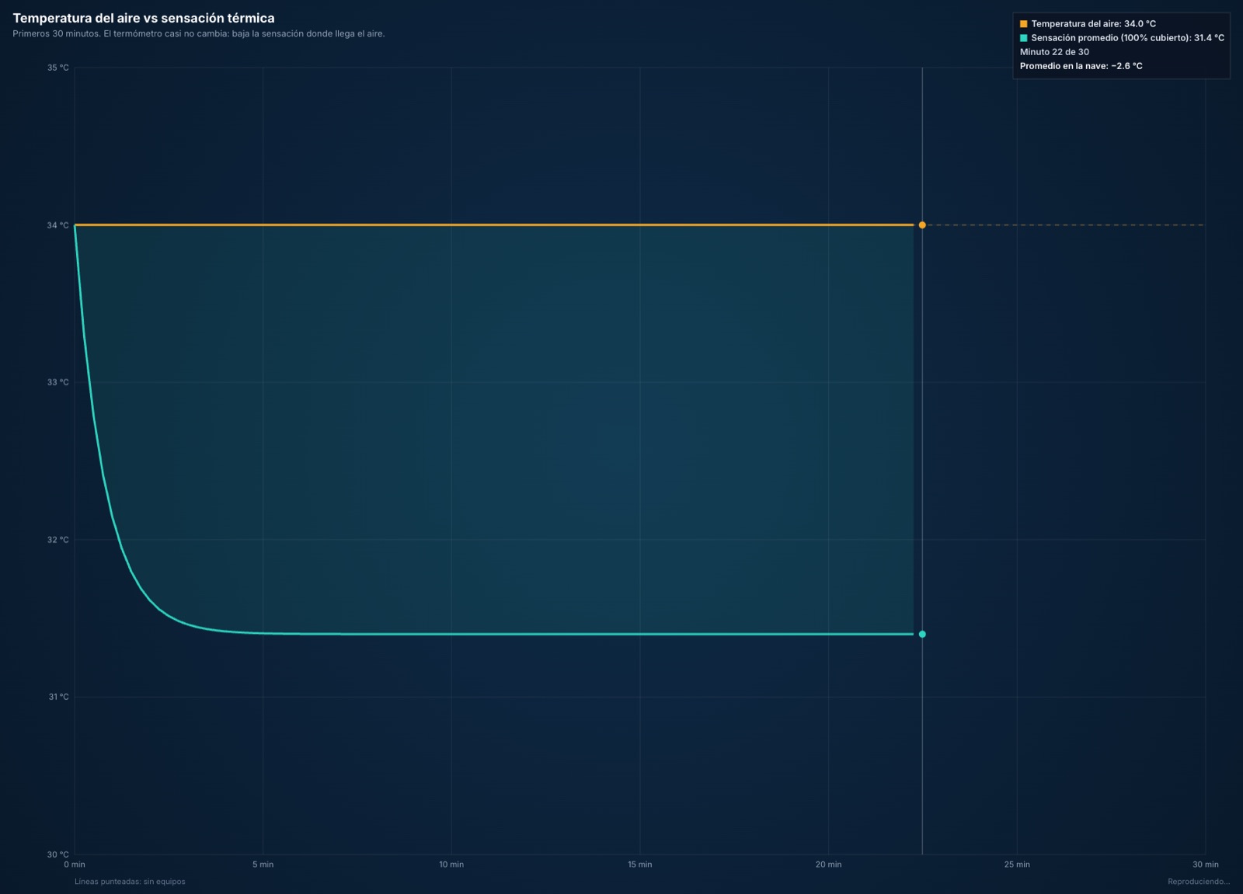Screen dimensions: 1243x894
Task: Click 'Promedio en la nave: −2.6 °C' text
Action: pyautogui.click(x=1081, y=66)
